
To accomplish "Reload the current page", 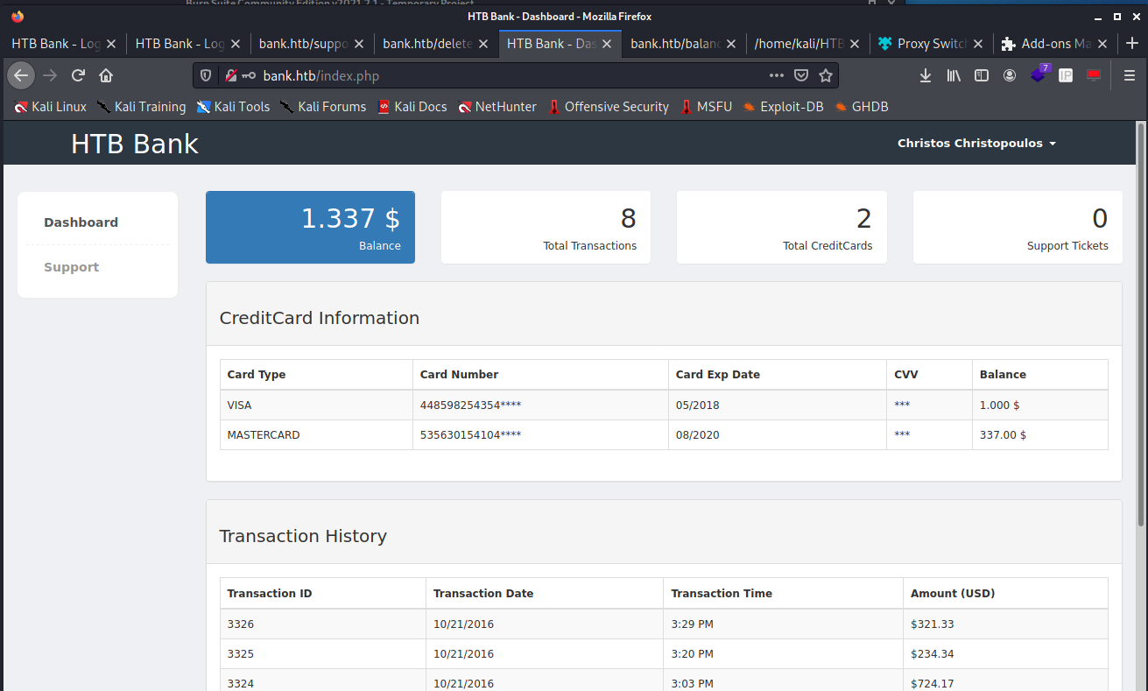I will (78, 76).
